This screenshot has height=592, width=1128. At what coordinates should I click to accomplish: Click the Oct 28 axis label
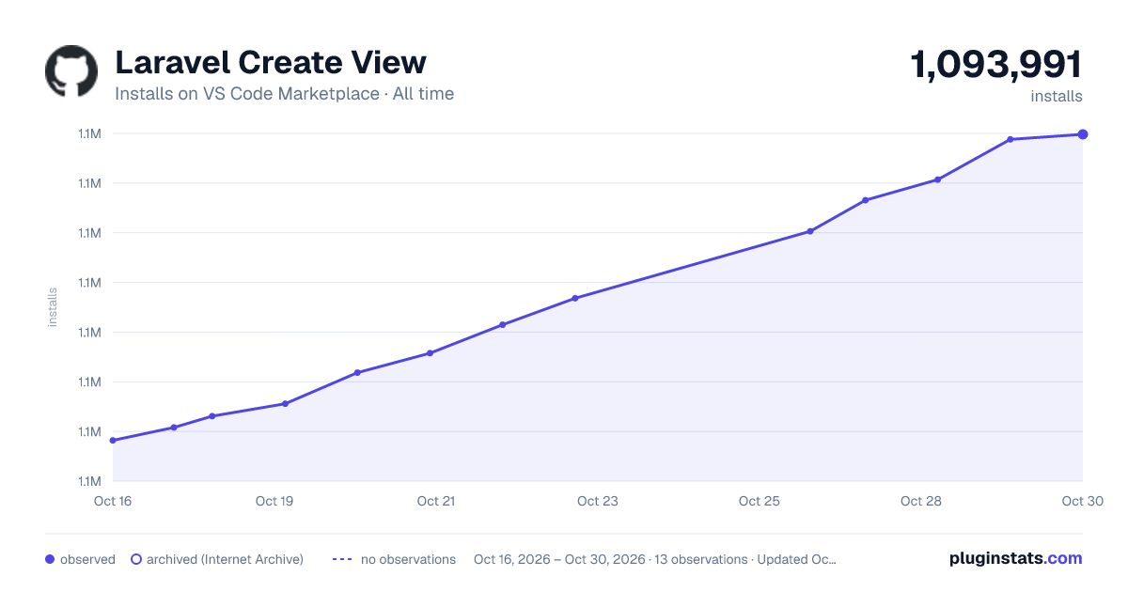(921, 501)
